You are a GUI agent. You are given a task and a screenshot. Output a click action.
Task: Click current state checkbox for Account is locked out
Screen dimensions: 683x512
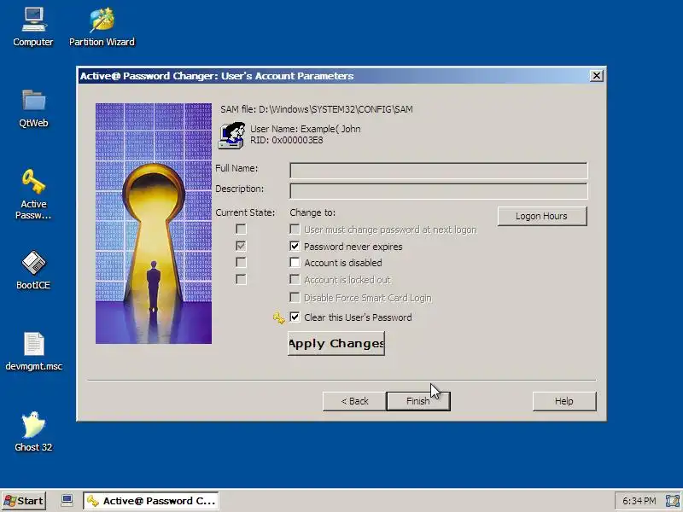coord(241,279)
